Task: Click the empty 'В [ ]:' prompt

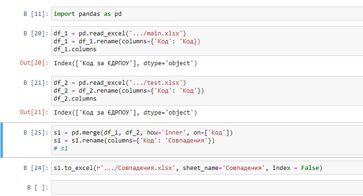Action: click(38, 188)
